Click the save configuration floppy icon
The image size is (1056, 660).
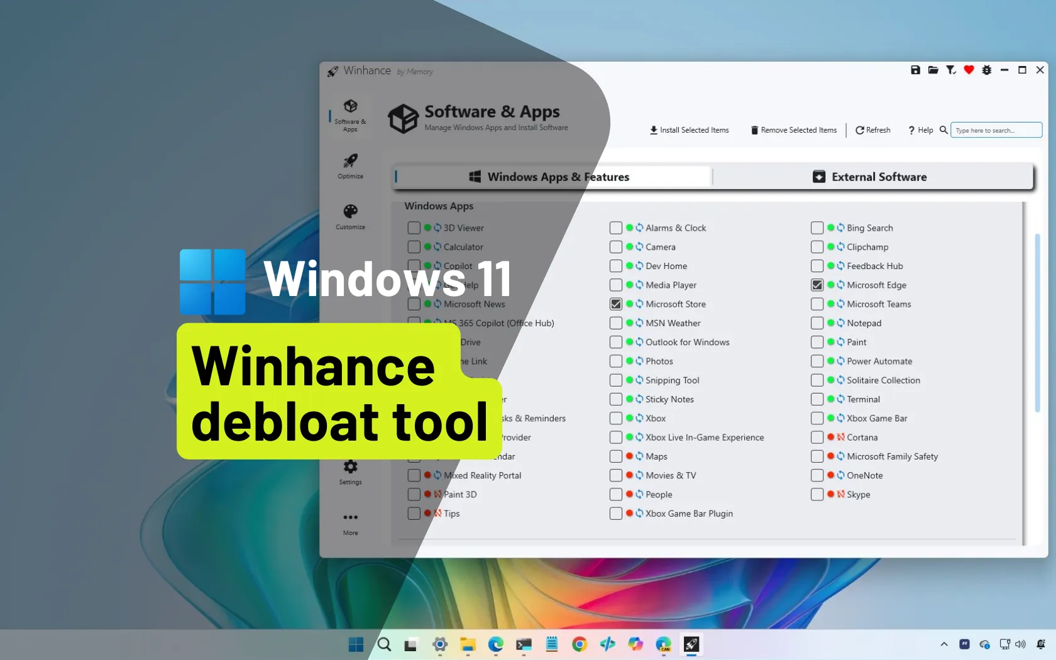915,70
